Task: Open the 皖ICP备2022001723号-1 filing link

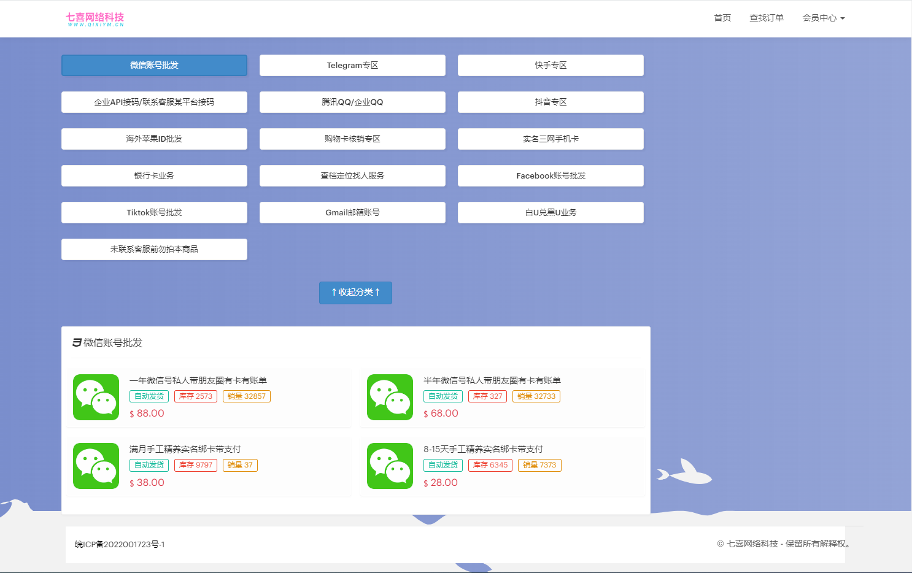Action: point(120,544)
